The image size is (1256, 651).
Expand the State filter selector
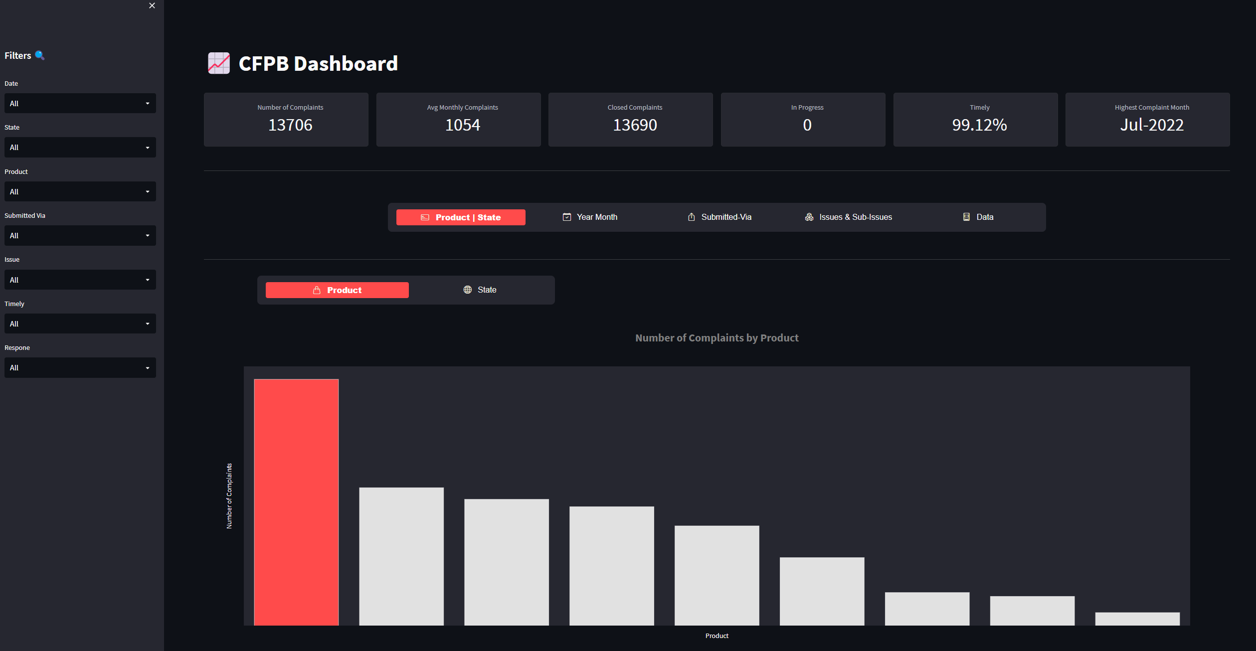80,147
